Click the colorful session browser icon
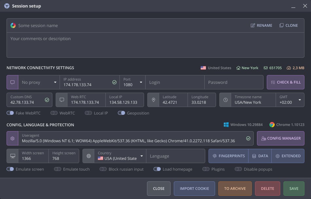311x199 pixels. point(13,25)
